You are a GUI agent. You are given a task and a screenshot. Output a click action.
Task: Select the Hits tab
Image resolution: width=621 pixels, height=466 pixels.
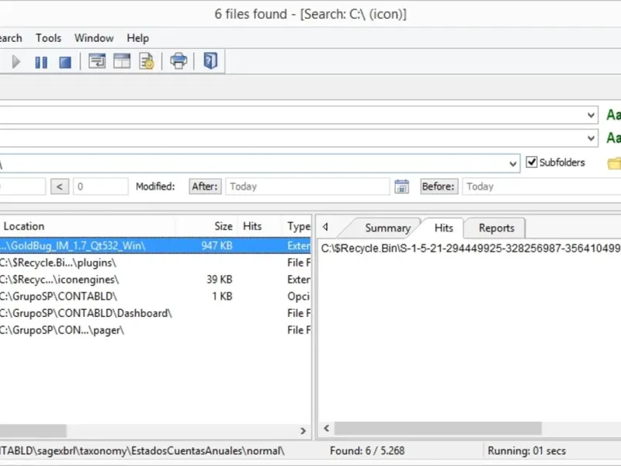pyautogui.click(x=443, y=228)
